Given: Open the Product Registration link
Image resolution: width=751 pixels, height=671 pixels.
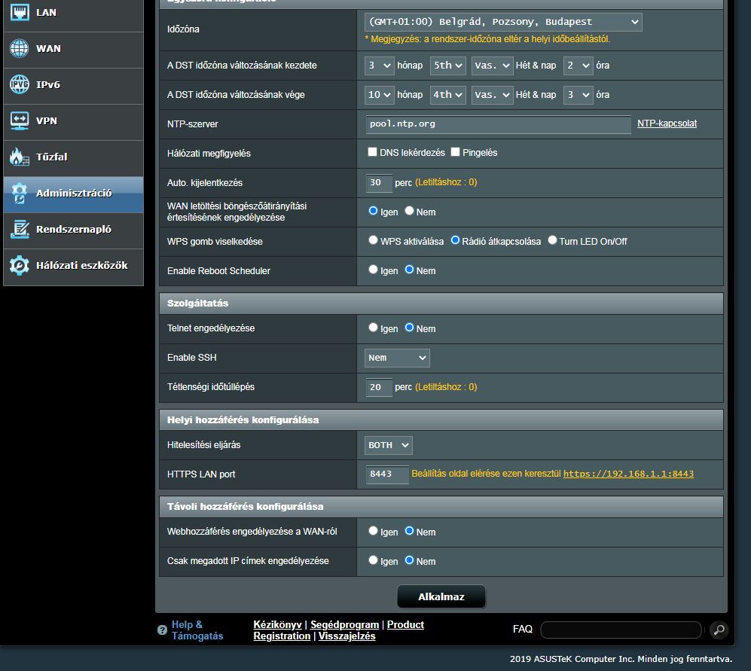Looking at the screenshot, I should coord(339,630).
